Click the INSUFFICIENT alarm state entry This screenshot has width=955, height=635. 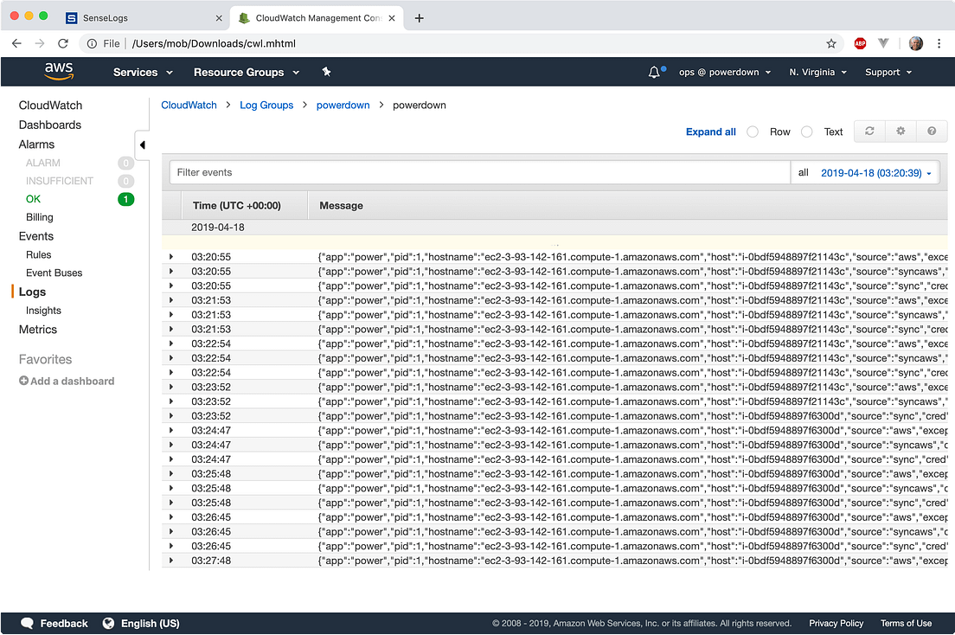[x=59, y=181]
